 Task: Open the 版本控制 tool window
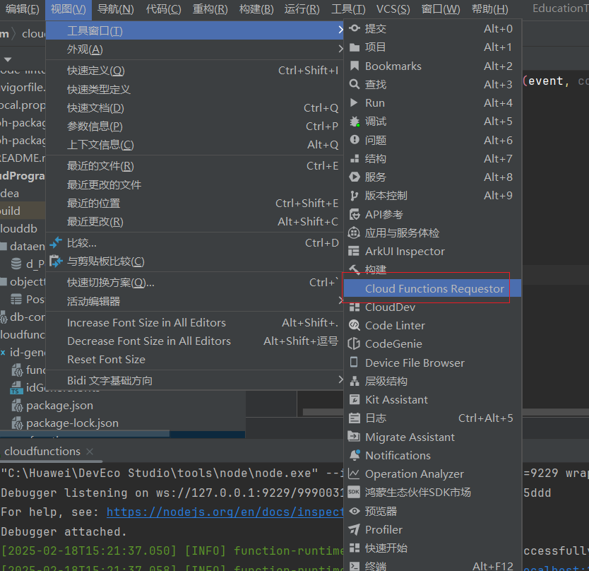pos(432,196)
